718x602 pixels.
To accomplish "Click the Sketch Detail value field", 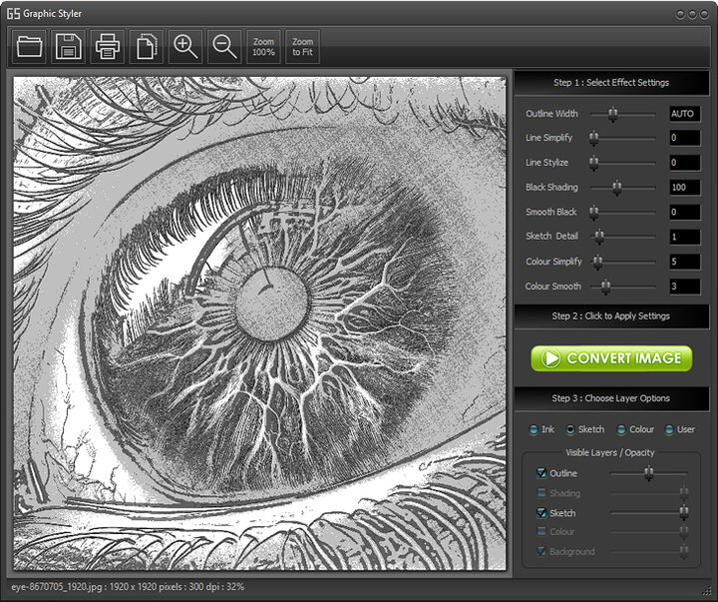I will pyautogui.click(x=684, y=237).
